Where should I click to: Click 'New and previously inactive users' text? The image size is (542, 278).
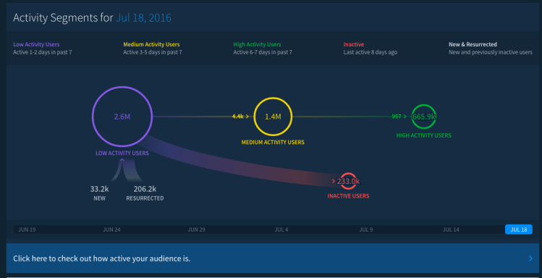tap(491, 53)
